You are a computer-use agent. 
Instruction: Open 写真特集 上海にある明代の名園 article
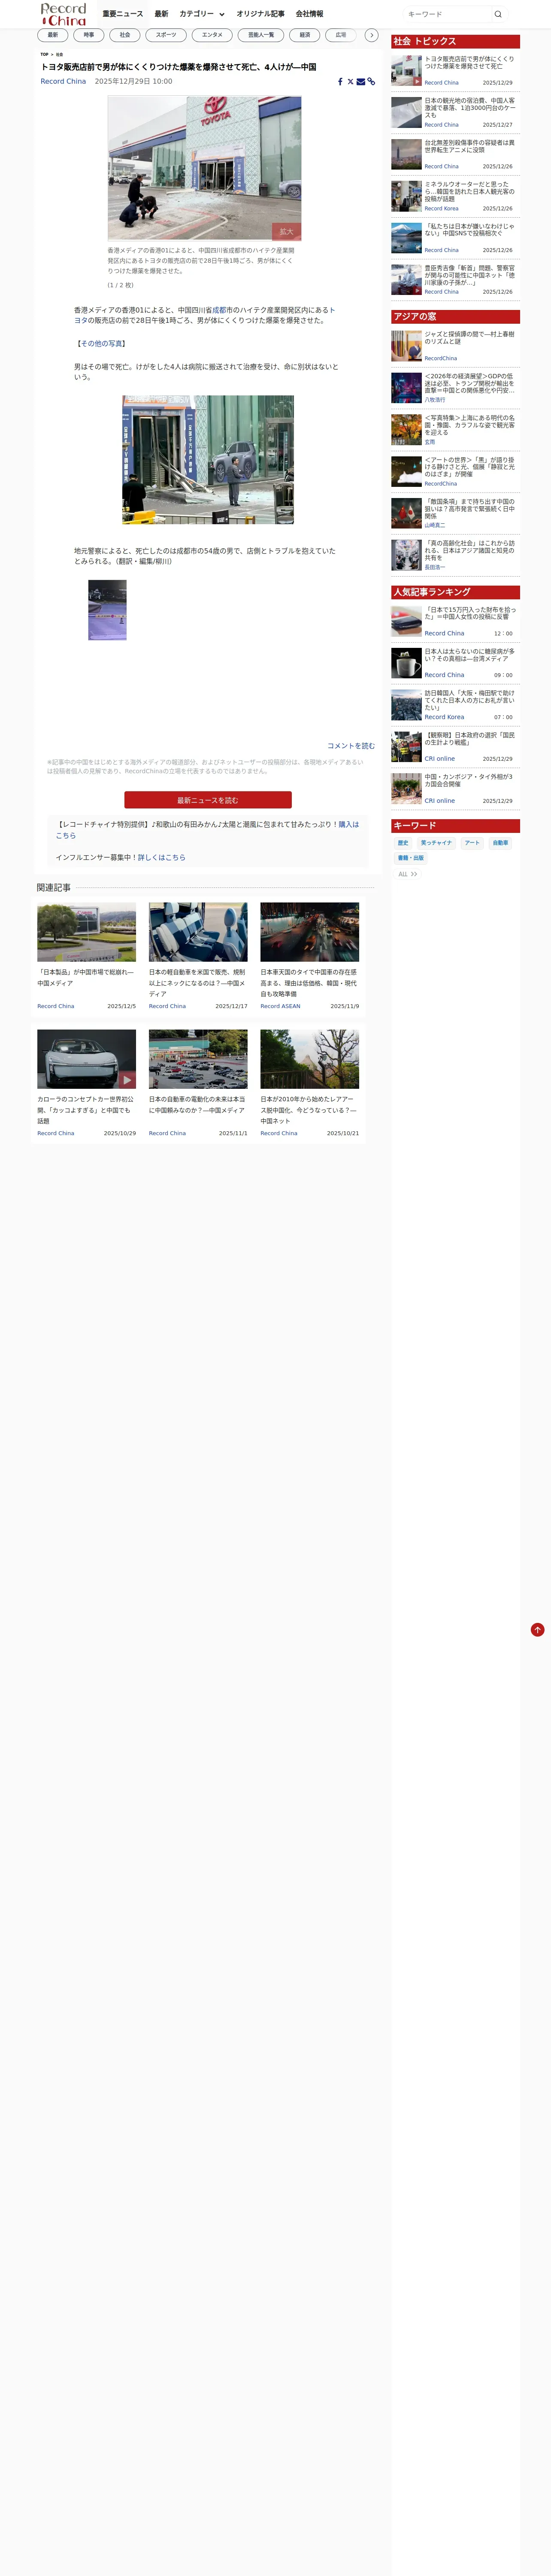(x=455, y=430)
